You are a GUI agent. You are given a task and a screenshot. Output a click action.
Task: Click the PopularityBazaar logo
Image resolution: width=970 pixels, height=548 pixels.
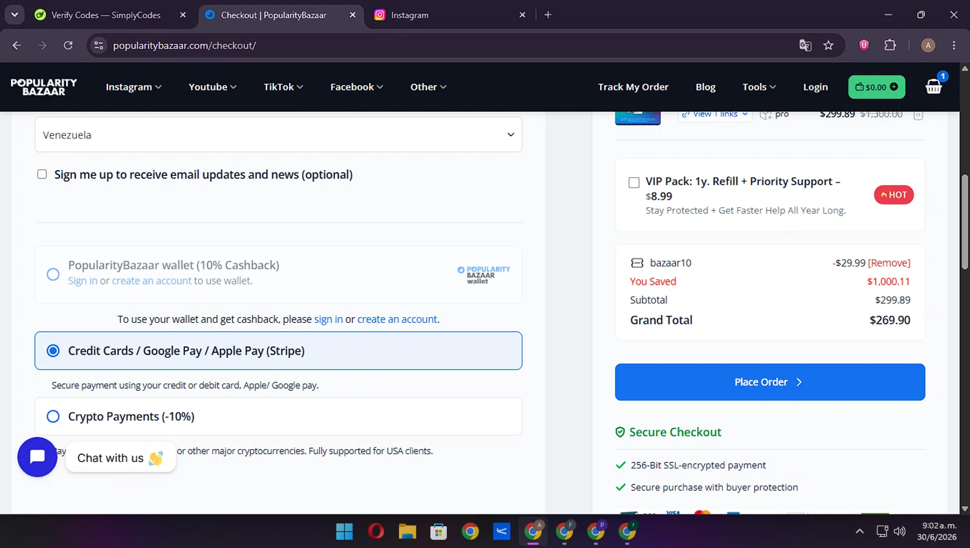(x=44, y=87)
